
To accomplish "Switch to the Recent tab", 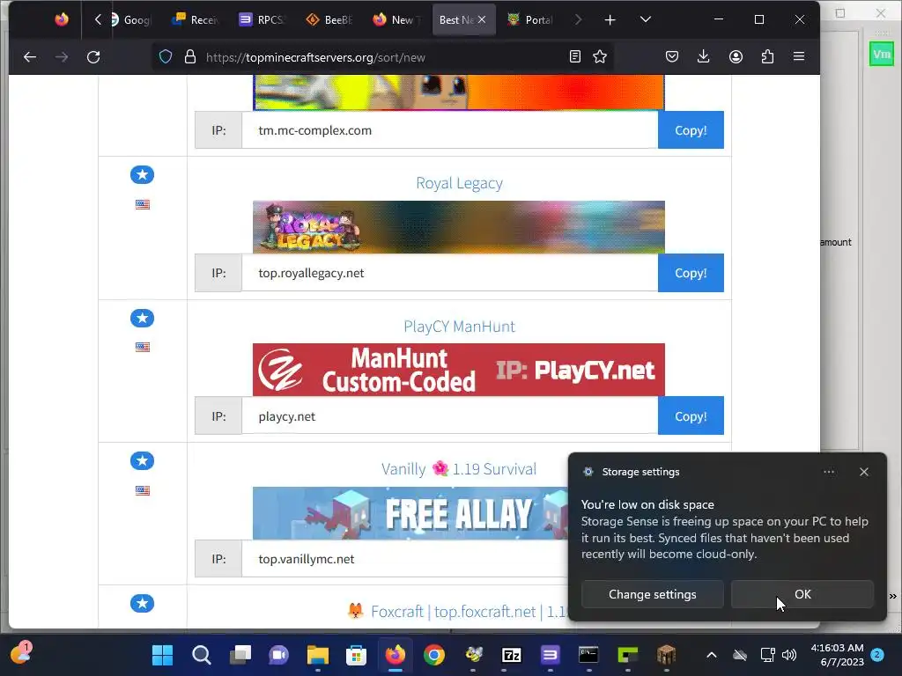I will [196, 19].
